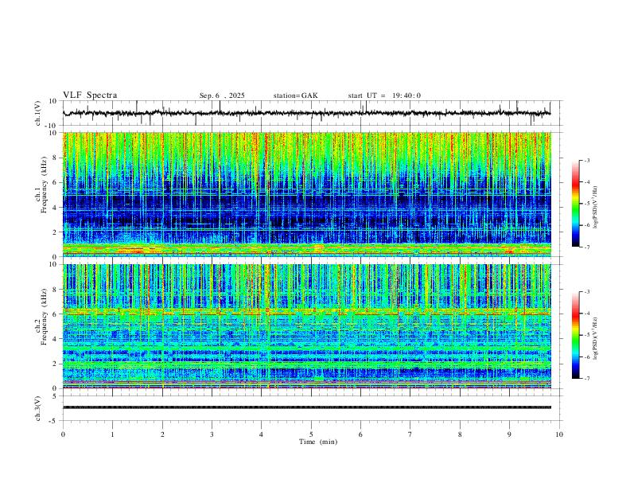Click ch.1 frequency tick label "2"
The width and height of the screenshot is (630, 487).
(x=55, y=232)
